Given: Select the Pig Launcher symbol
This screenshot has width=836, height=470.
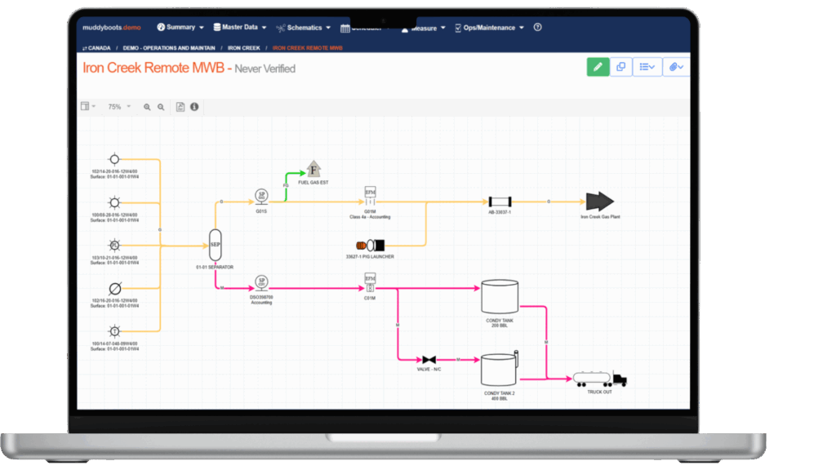Looking at the screenshot, I should [x=370, y=246].
